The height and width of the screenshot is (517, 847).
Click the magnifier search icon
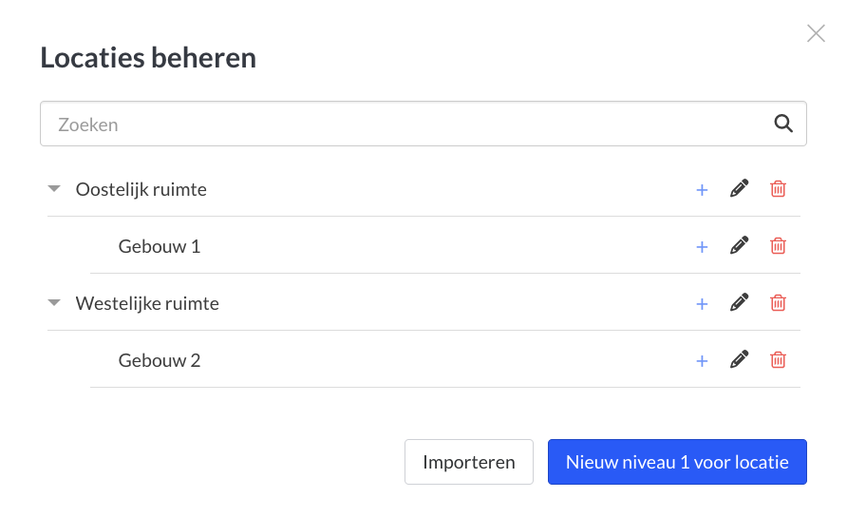tap(783, 124)
